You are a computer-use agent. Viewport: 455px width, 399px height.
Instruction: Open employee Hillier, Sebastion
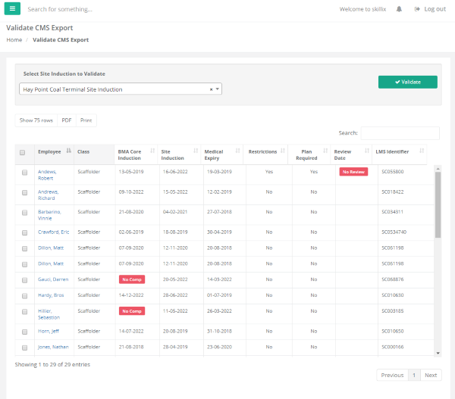tap(49, 314)
